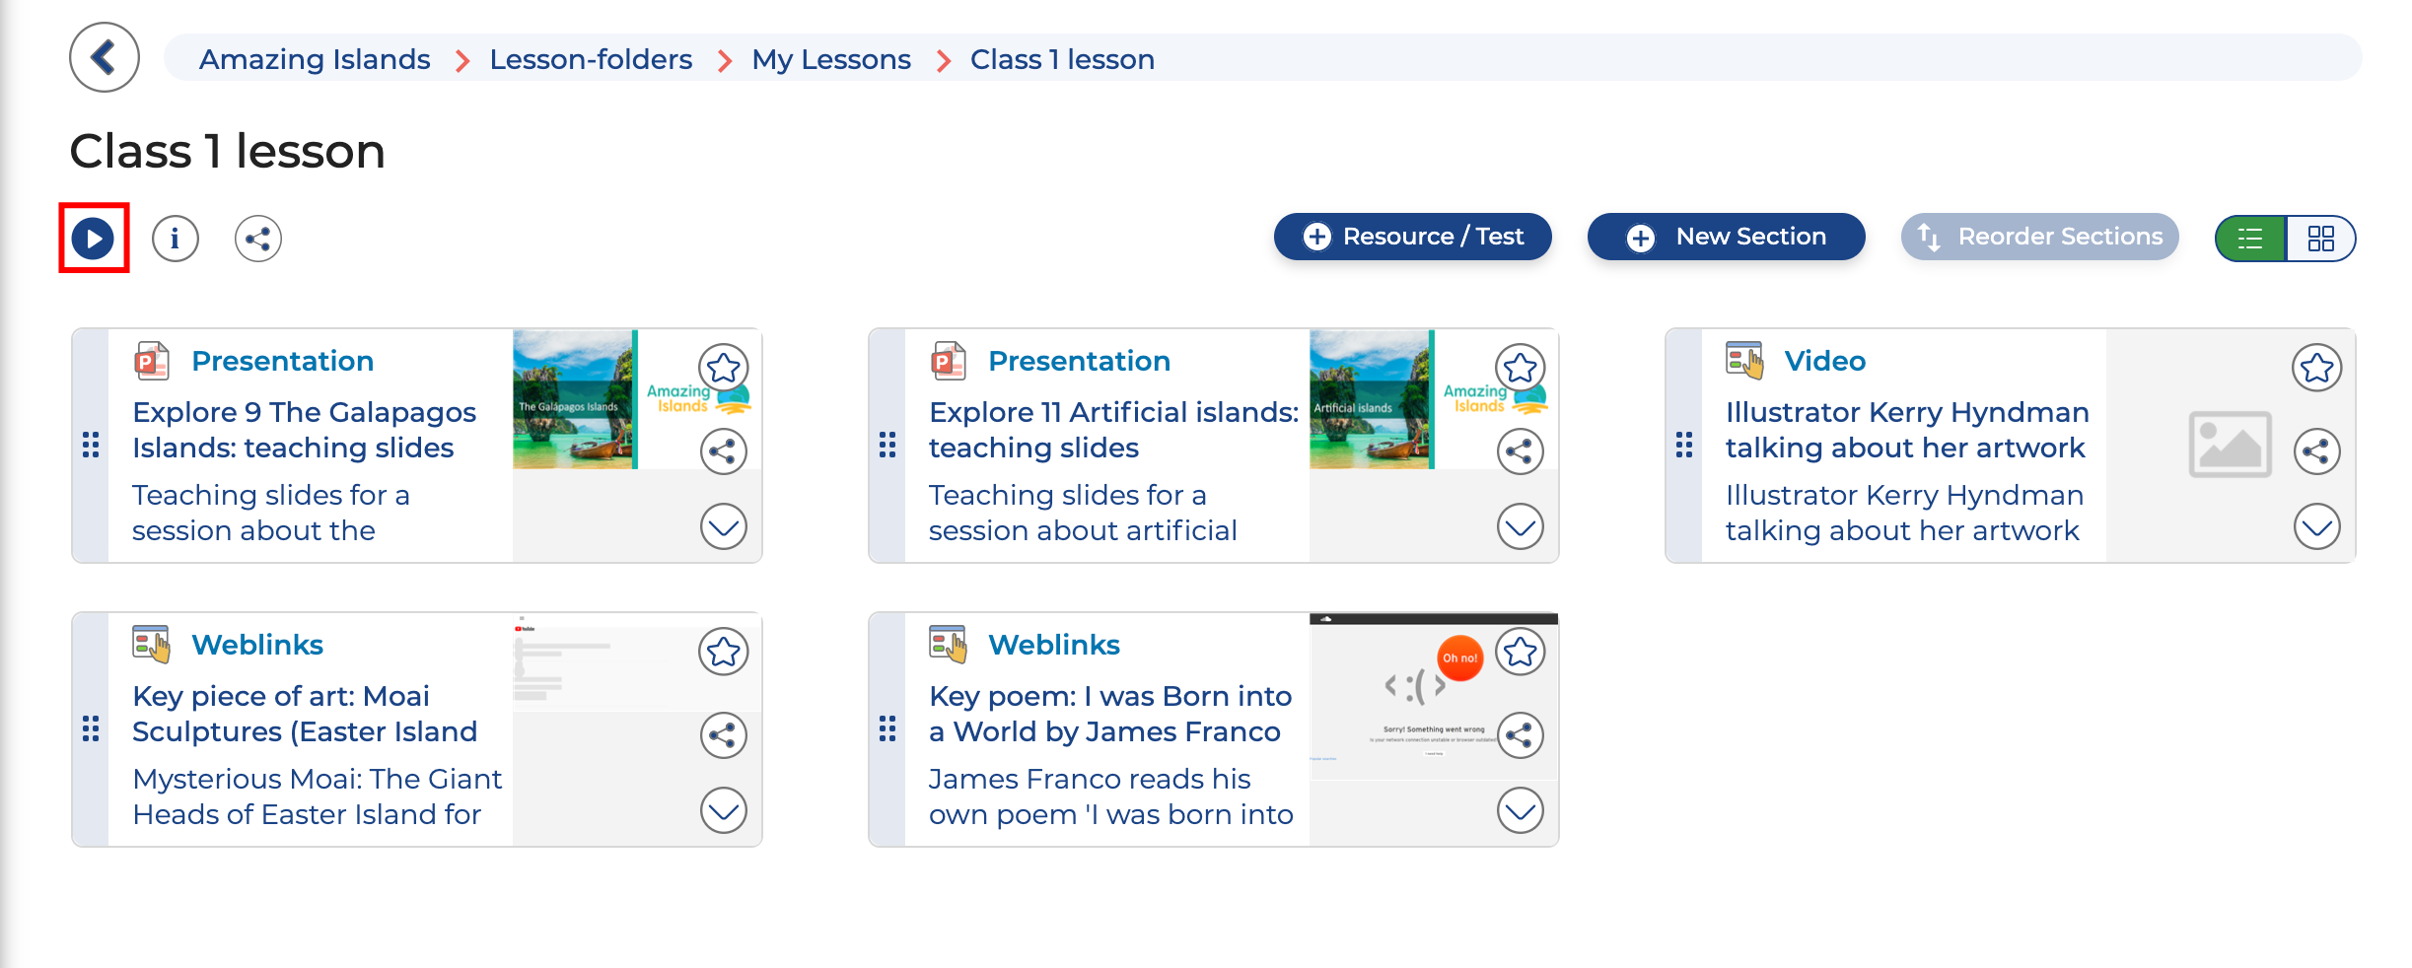Screen dimensions: 2412x968
Task: Expand the Kerry Hyndman video card
Action: point(2316,526)
